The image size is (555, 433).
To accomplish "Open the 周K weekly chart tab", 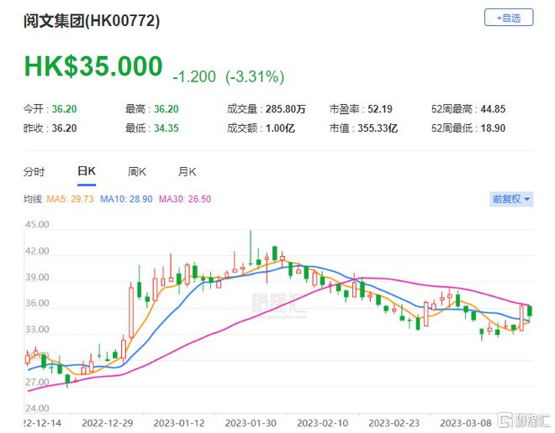I will point(137,171).
